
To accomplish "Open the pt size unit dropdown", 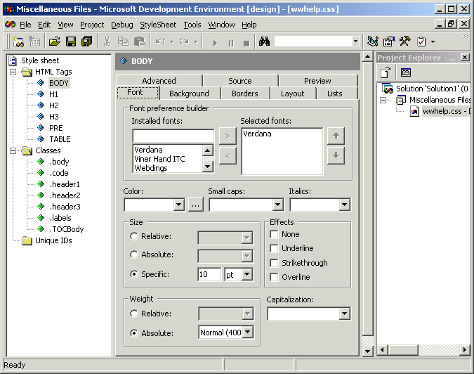I will 247,274.
